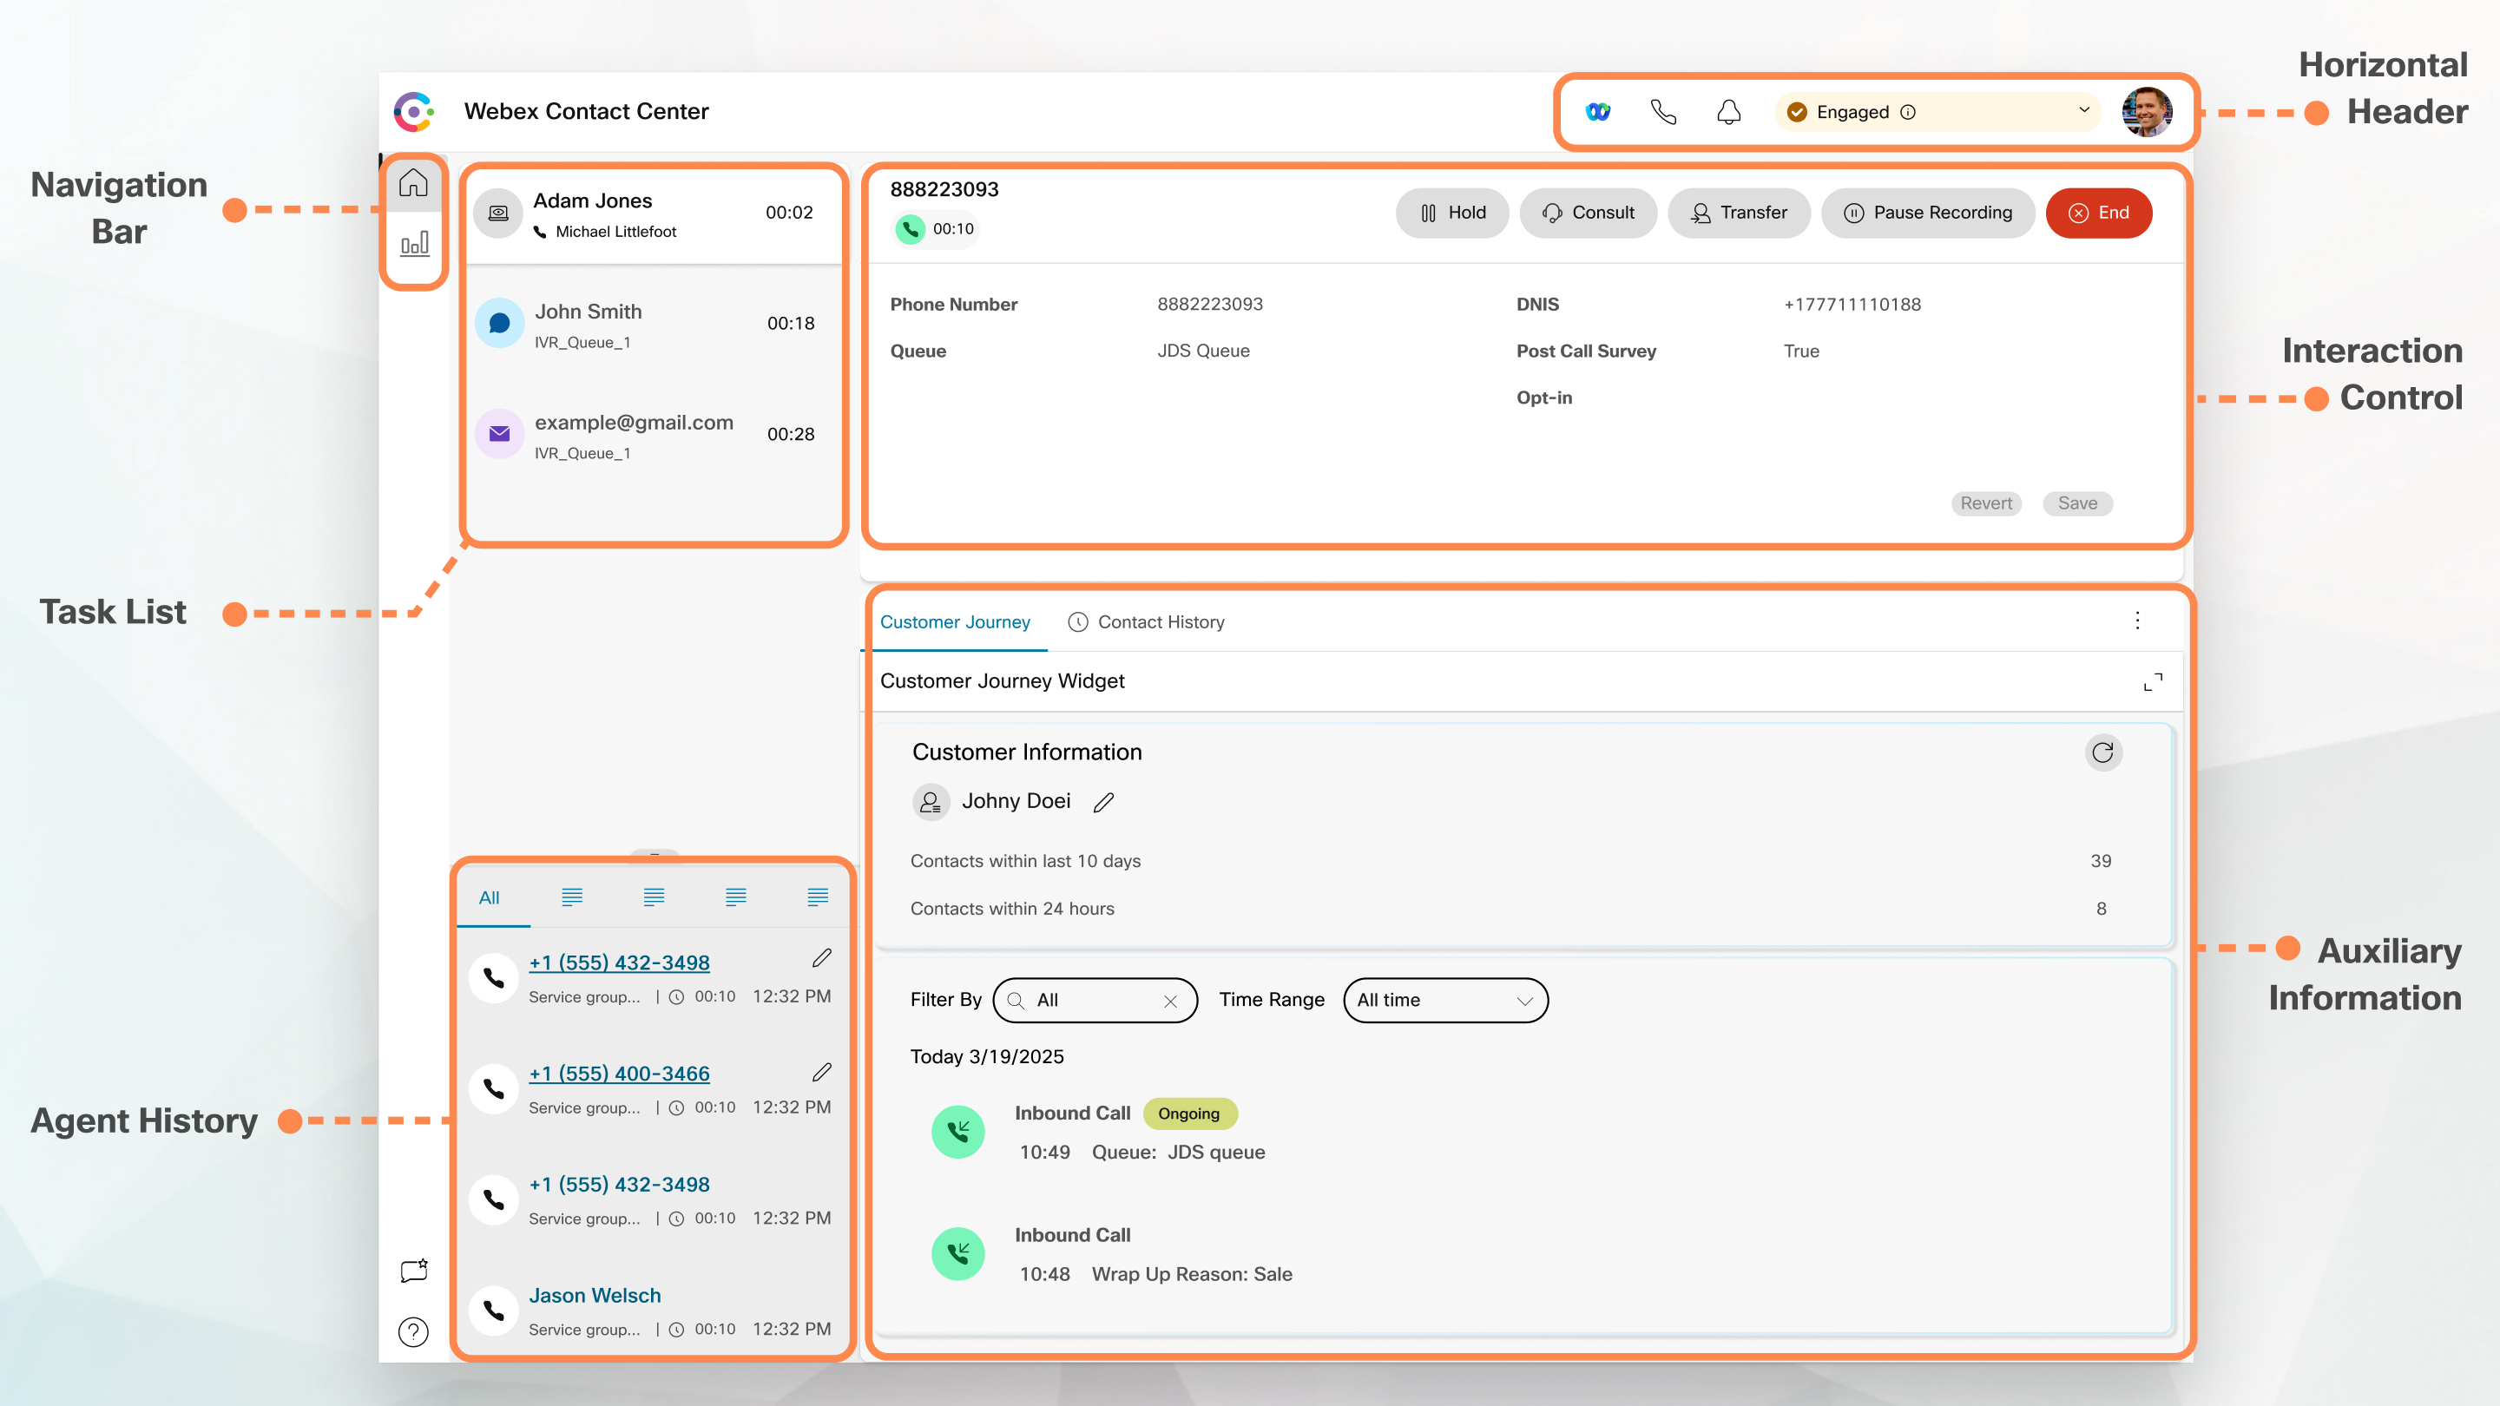Click the Revert button
Viewport: 2500px width, 1406px height.
(x=1985, y=503)
